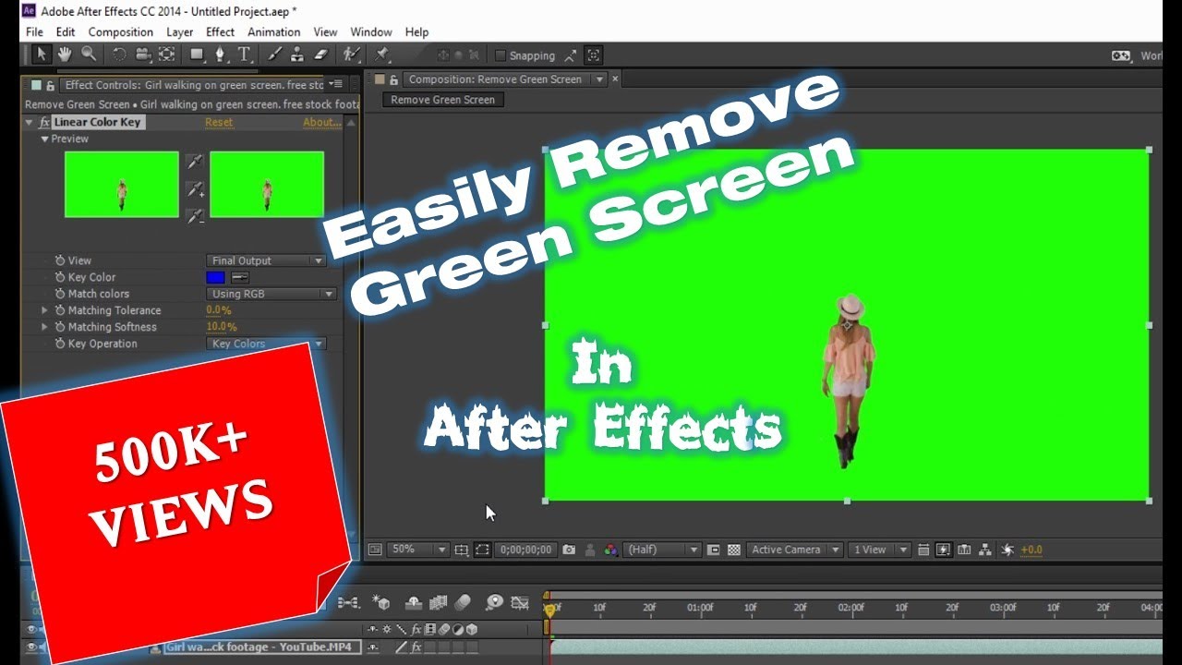The width and height of the screenshot is (1182, 665).
Task: Open the (Half) resolution dropdown
Action: pos(662,550)
